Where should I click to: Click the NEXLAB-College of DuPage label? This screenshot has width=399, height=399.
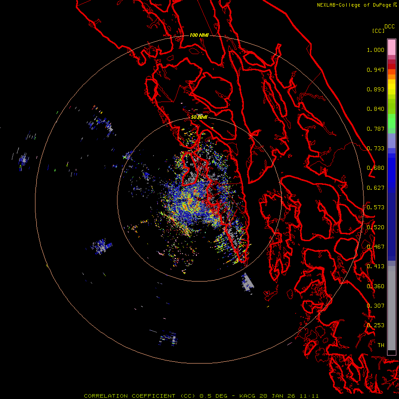pyautogui.click(x=354, y=5)
